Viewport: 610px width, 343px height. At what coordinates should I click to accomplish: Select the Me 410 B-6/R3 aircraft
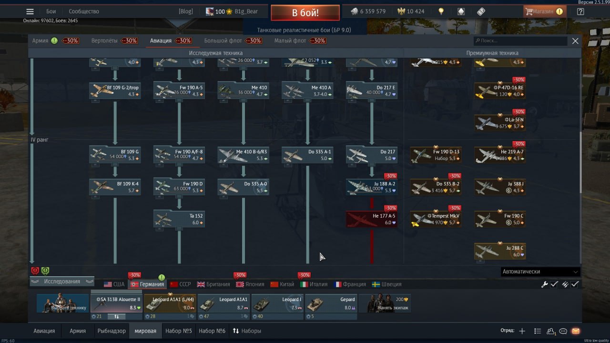pos(243,155)
